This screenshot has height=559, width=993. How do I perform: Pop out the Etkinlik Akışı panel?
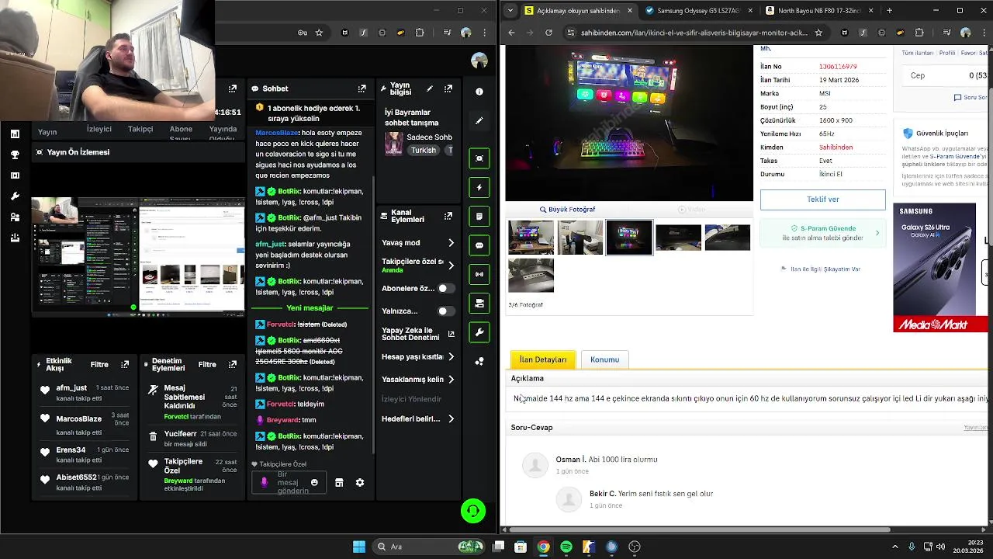(125, 364)
